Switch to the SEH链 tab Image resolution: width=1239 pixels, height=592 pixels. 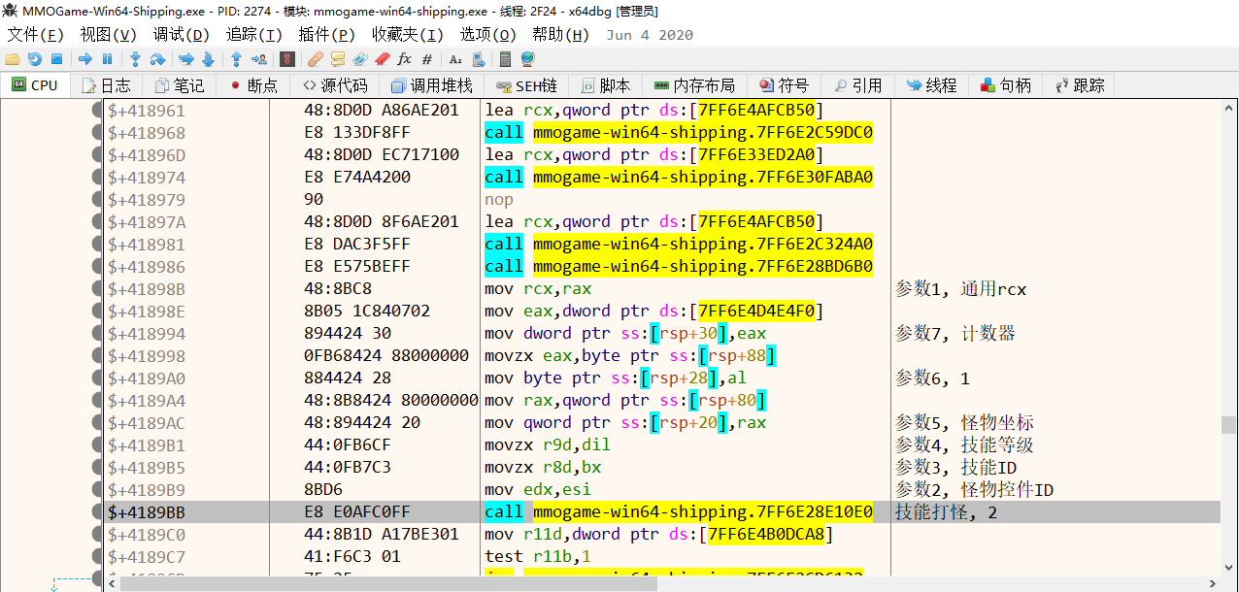(525, 85)
